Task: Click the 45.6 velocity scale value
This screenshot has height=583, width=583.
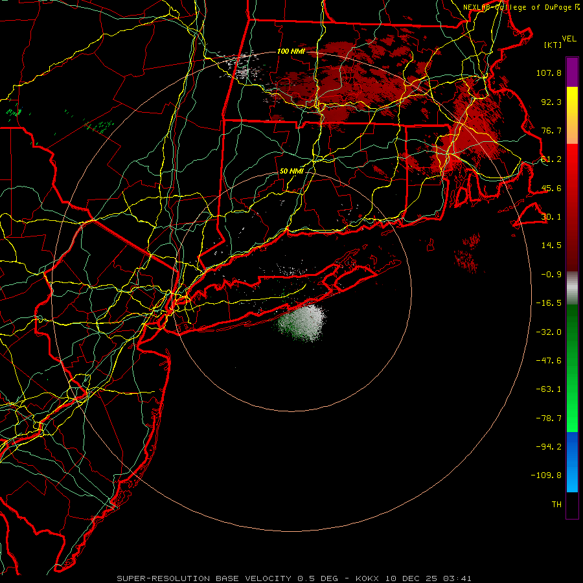Action: click(x=551, y=188)
